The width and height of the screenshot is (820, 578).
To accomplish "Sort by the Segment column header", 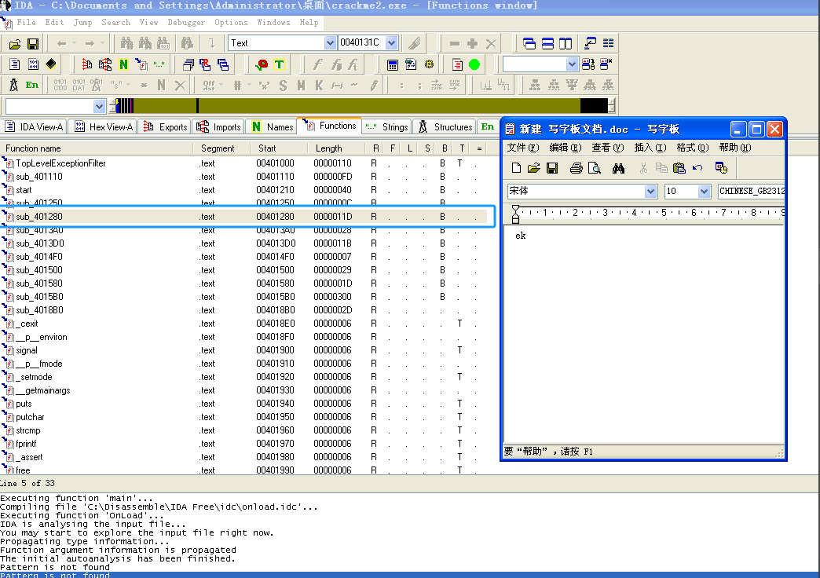I will pos(221,148).
